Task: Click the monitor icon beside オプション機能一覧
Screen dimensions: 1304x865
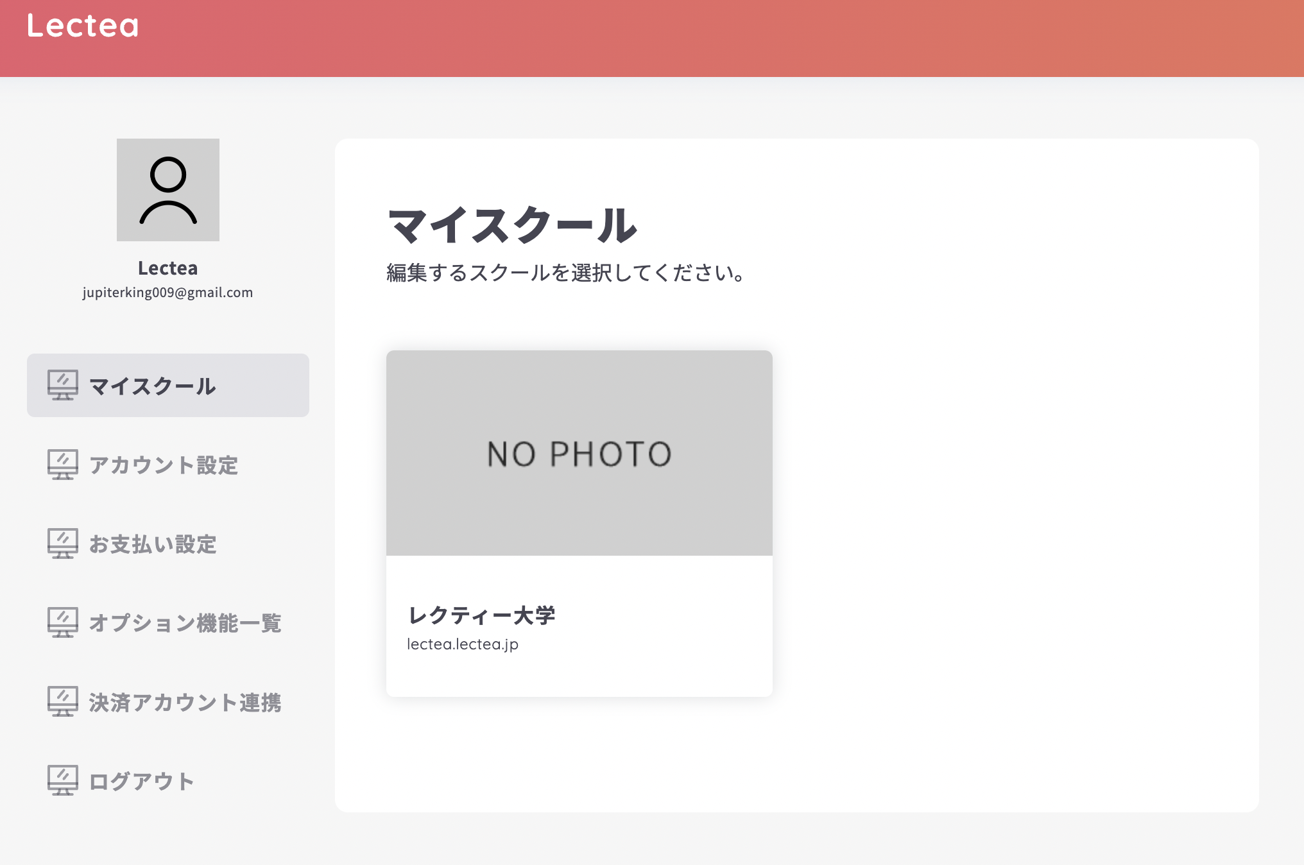Action: pyautogui.click(x=62, y=622)
